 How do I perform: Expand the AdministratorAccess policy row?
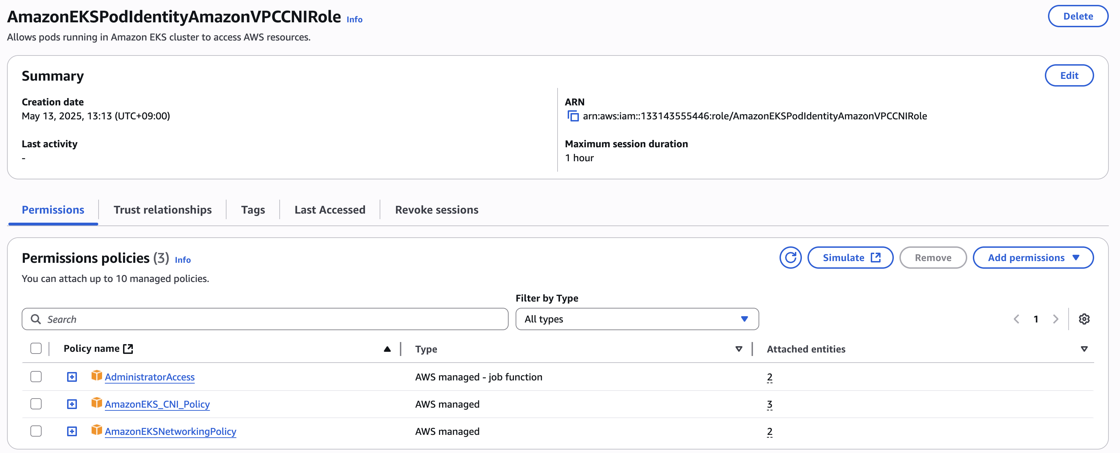[x=72, y=377]
